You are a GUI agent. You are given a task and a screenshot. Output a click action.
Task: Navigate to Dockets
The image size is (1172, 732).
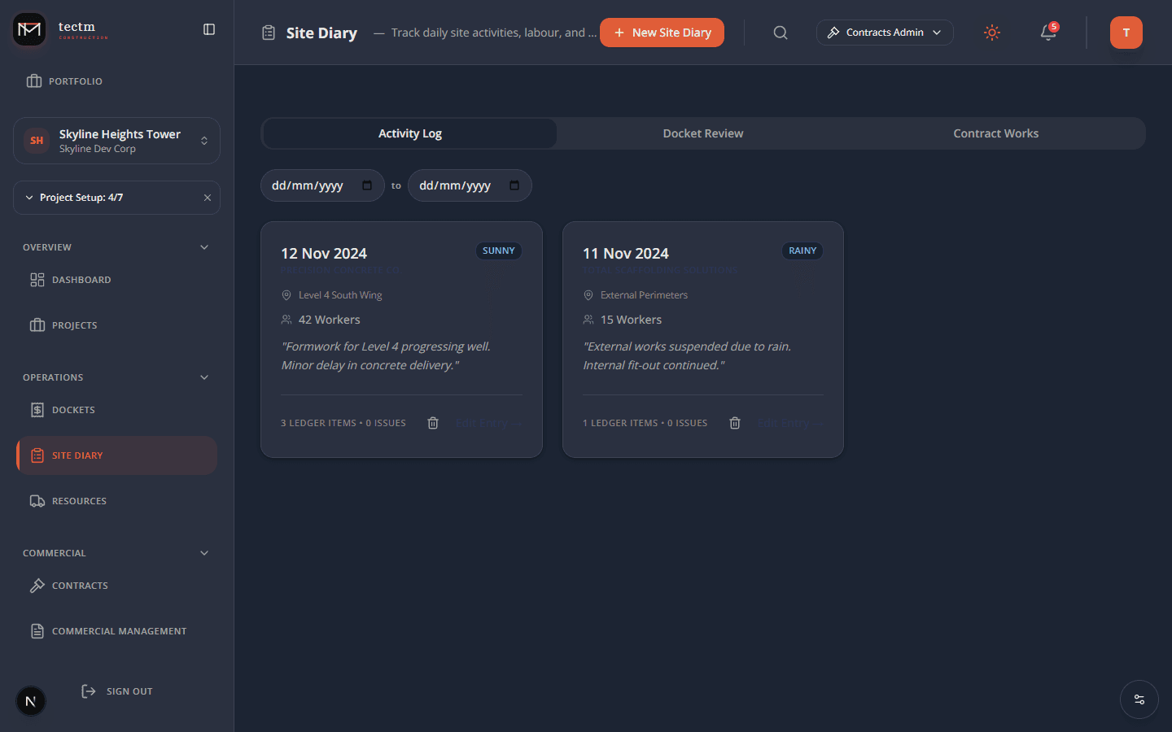74,409
